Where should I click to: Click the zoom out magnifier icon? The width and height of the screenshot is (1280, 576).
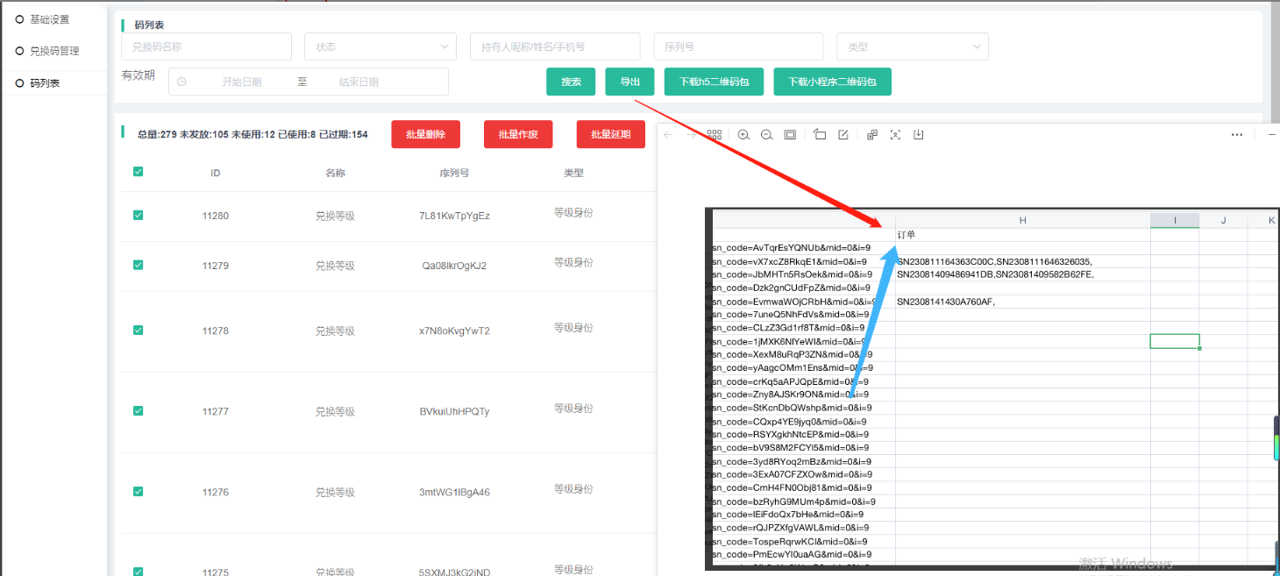pos(766,135)
